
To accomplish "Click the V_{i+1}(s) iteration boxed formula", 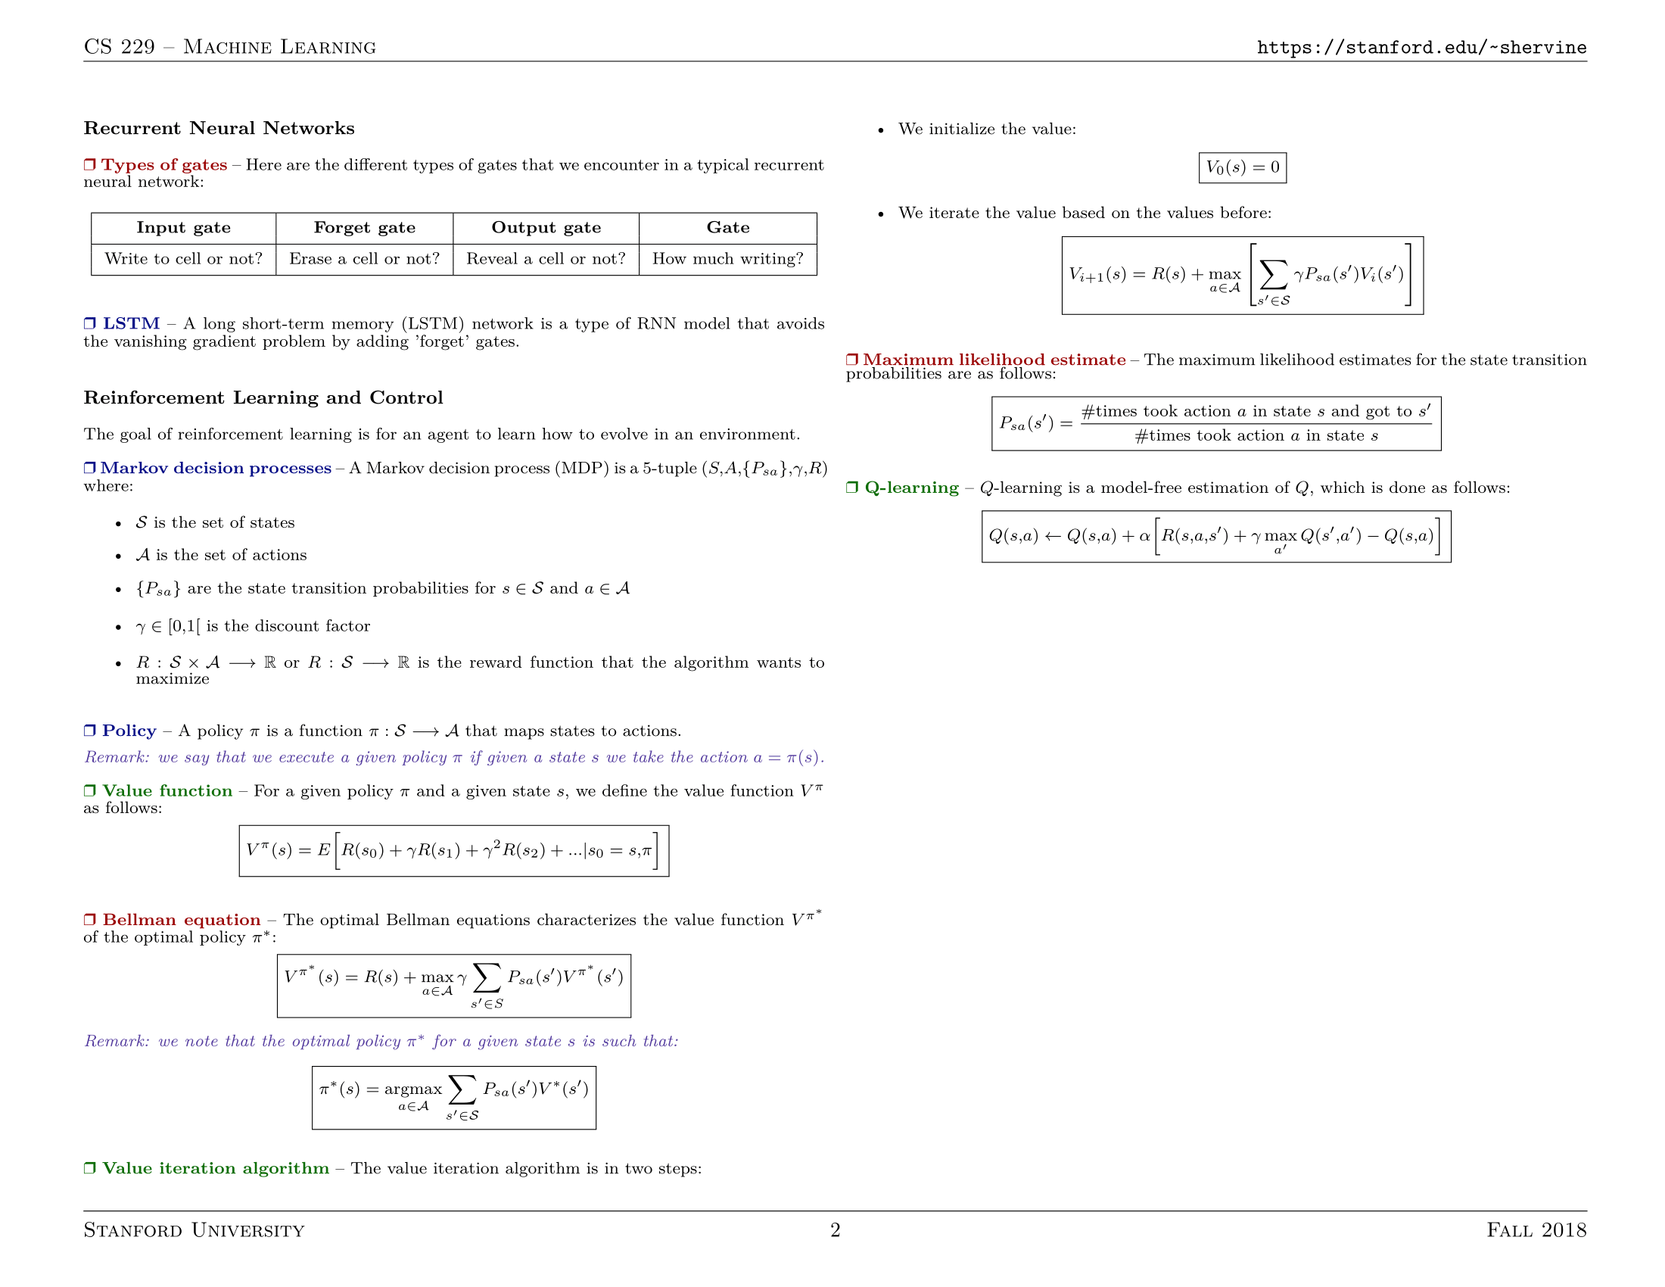I will (1243, 276).
